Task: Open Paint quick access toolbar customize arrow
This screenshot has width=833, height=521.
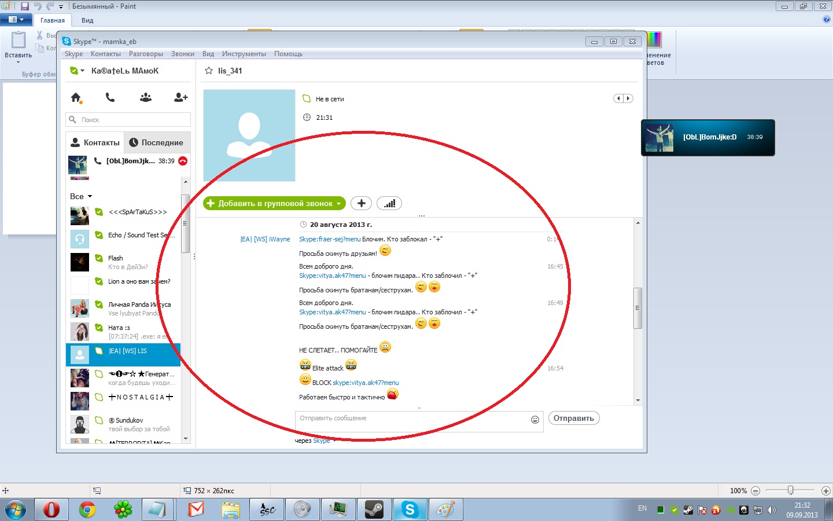Action: point(61,7)
